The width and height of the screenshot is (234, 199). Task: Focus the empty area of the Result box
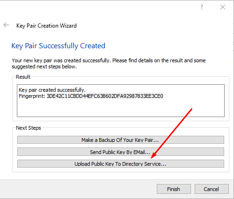121,108
